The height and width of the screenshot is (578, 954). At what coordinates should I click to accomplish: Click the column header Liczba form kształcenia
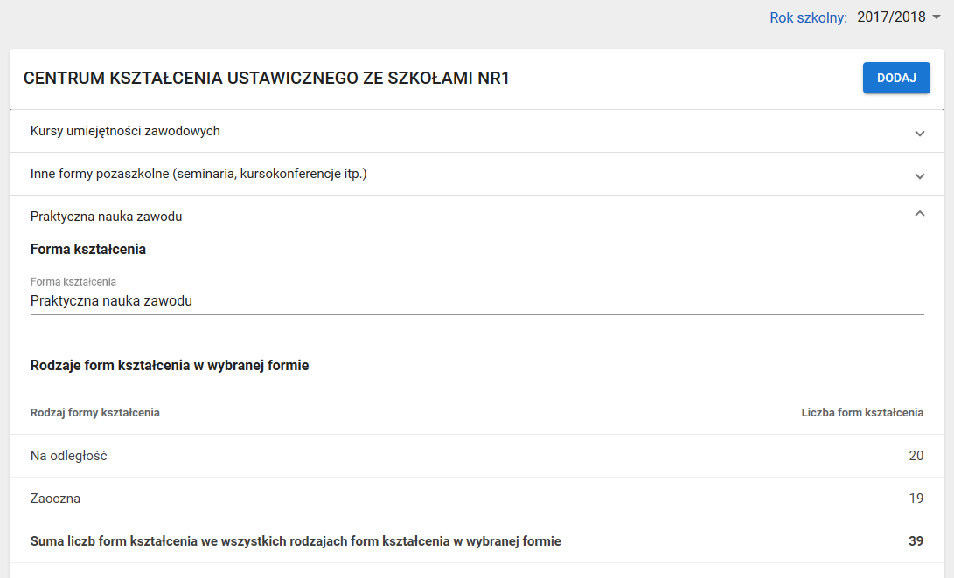tap(862, 412)
